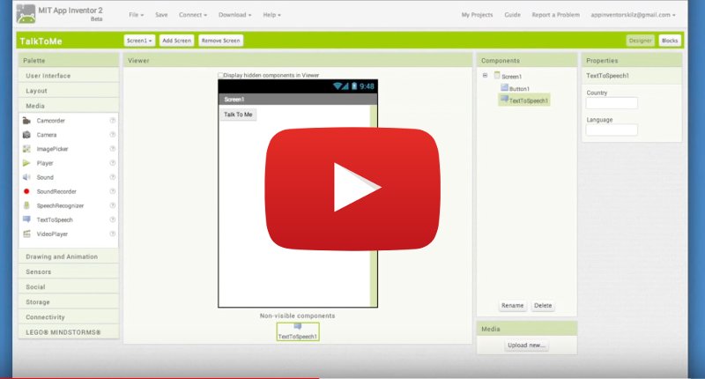
Task: Expand the Storage palette section
Action: 69,302
